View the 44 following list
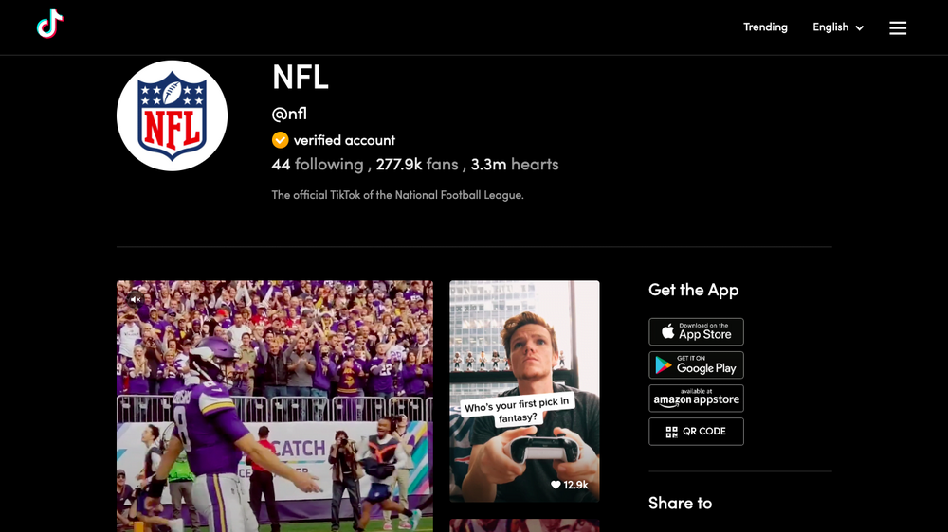Image resolution: width=948 pixels, height=532 pixels. [318, 165]
